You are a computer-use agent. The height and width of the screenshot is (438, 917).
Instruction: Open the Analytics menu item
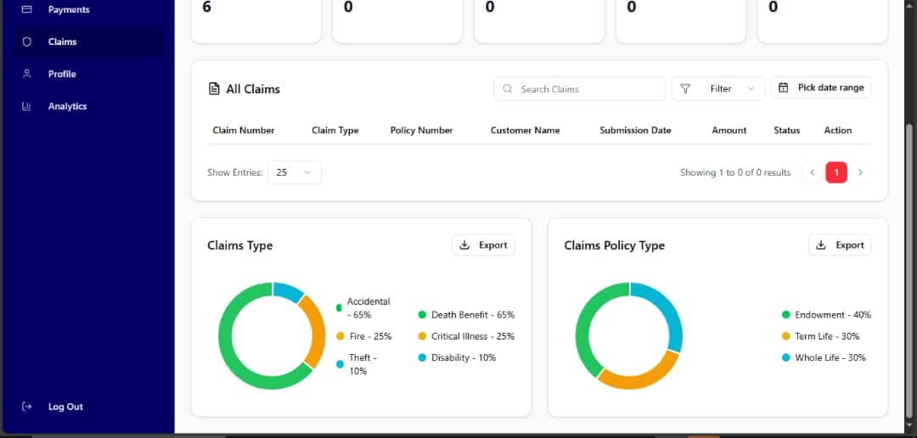(x=67, y=106)
